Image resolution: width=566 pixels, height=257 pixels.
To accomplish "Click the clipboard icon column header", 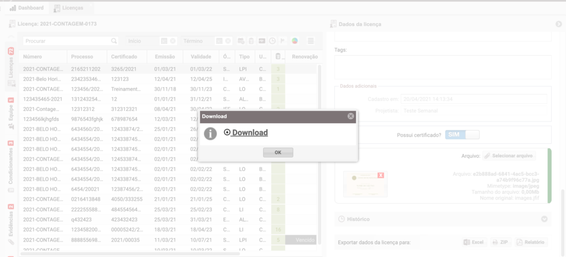I will 278,57.
